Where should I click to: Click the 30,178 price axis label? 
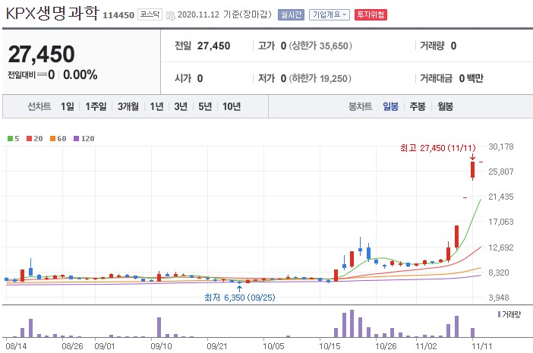point(500,147)
